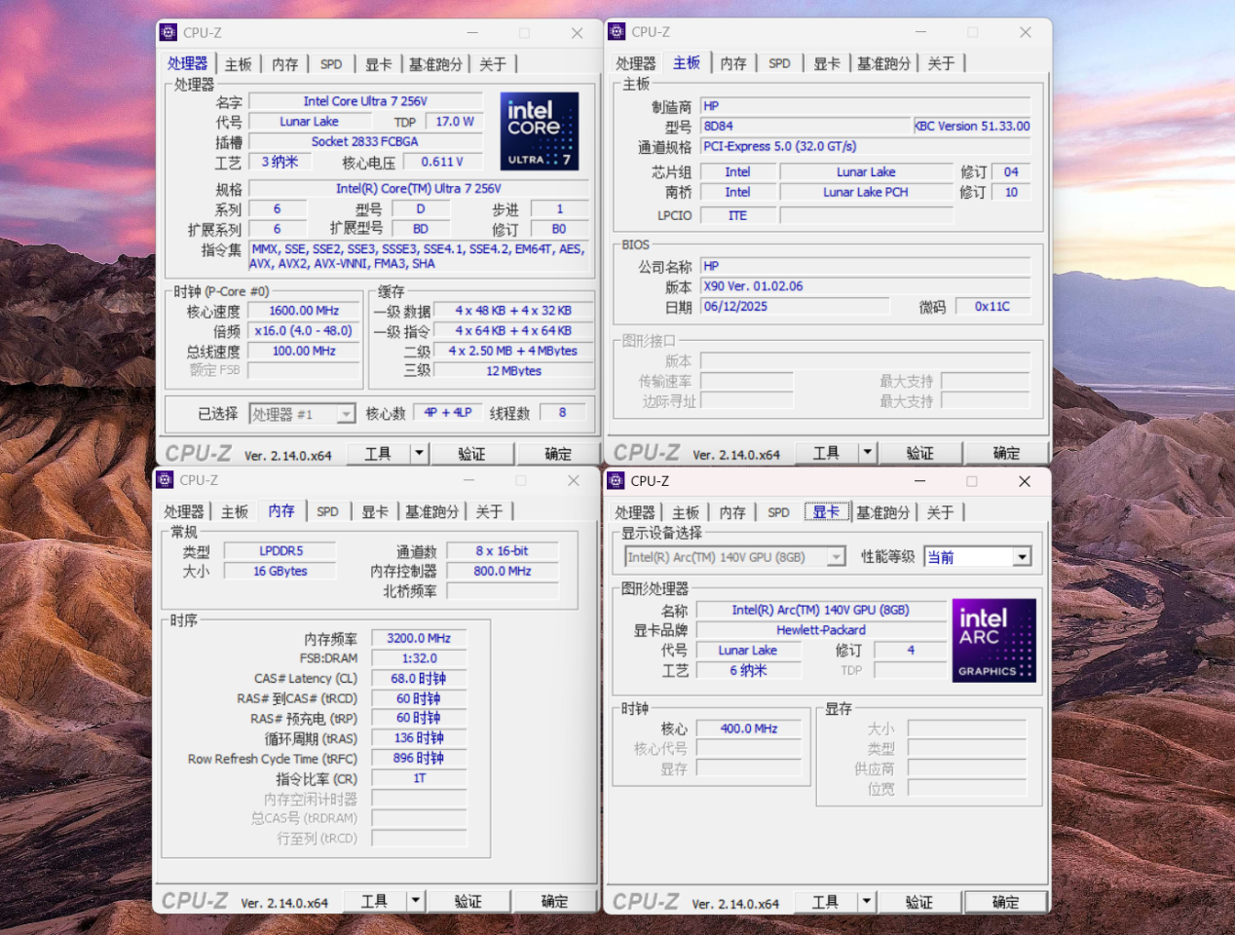Close the graphics card CPU-Z window
Image resolution: width=1235 pixels, height=935 pixels.
(x=1024, y=481)
